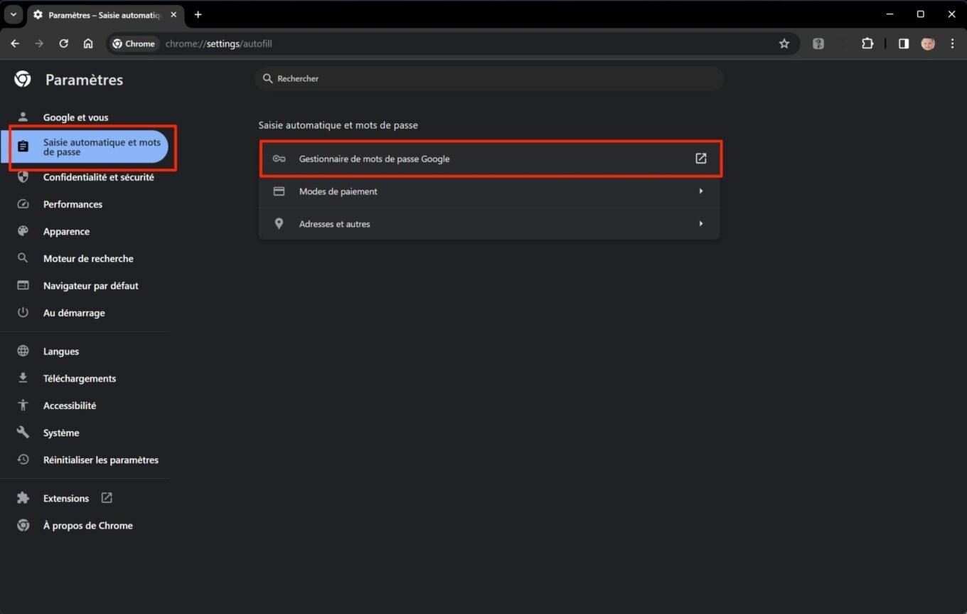Minimize the Chrome window
Image resolution: width=967 pixels, height=614 pixels.
[x=889, y=14]
